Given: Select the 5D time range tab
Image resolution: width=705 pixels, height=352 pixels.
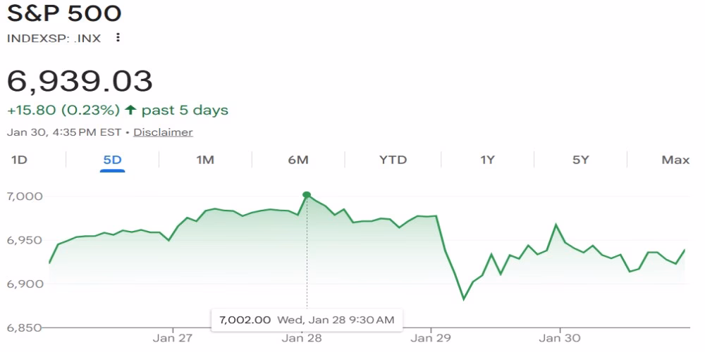Looking at the screenshot, I should 112,160.
